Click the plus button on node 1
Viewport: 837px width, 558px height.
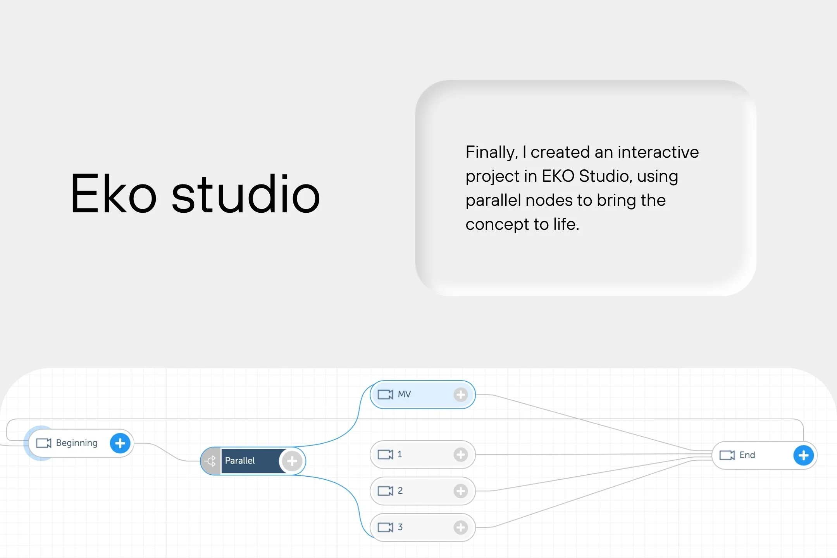pyautogui.click(x=460, y=455)
